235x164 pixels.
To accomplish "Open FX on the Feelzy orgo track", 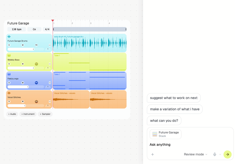I will (x=36, y=83).
